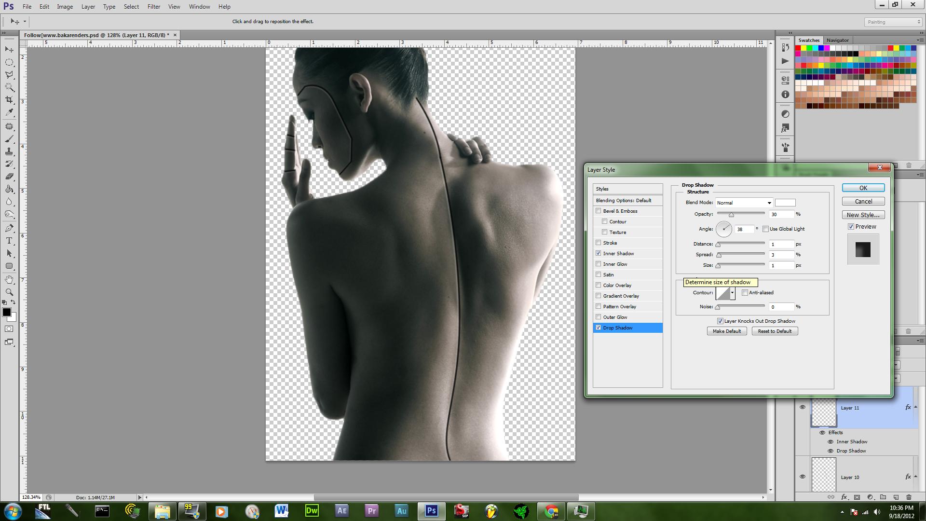Select the Brush tool
926x521 pixels.
click(9, 139)
